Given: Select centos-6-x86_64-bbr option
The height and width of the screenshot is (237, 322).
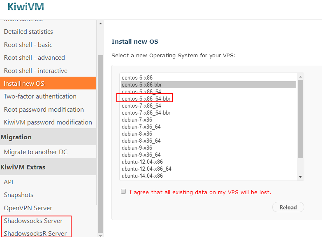Looking at the screenshot, I should coord(208,99).
